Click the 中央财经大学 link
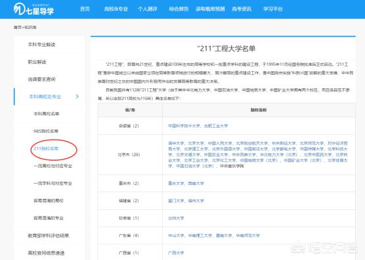 (283, 143)
